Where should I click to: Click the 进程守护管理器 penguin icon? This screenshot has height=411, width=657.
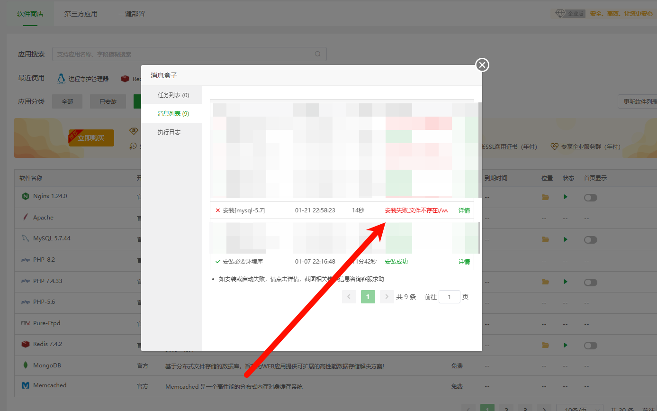coord(61,79)
